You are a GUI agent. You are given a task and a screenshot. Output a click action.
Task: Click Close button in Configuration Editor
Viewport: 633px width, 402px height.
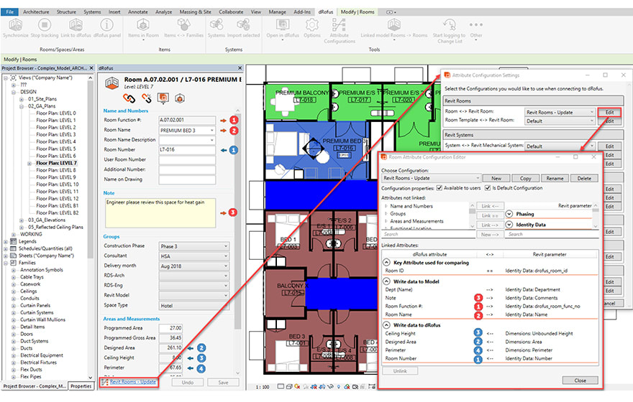[580, 380]
